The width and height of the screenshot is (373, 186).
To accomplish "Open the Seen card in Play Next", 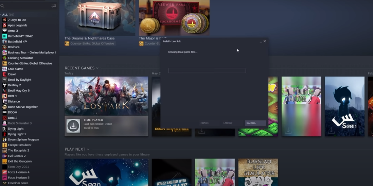I will 106,172.
